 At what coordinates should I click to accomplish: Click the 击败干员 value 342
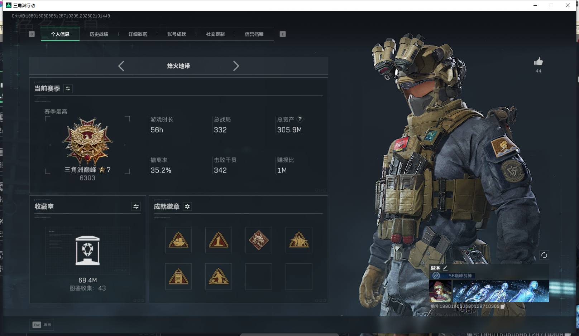(x=220, y=170)
